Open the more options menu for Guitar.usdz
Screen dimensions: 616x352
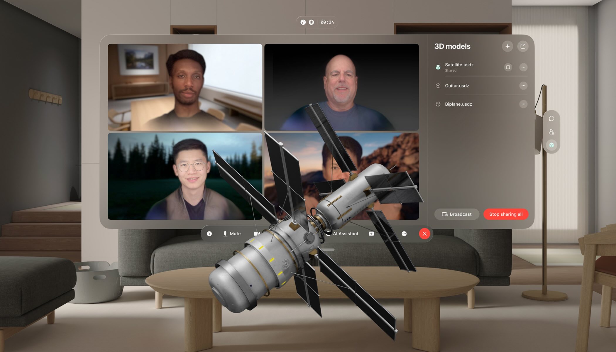pos(523,86)
